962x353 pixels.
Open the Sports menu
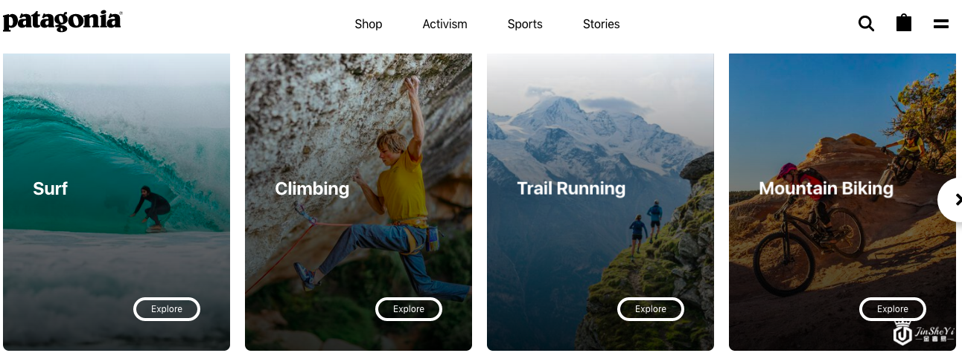click(525, 24)
